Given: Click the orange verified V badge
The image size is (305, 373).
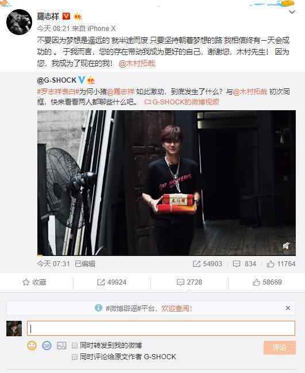Looking at the screenshot, I should click(66, 16).
